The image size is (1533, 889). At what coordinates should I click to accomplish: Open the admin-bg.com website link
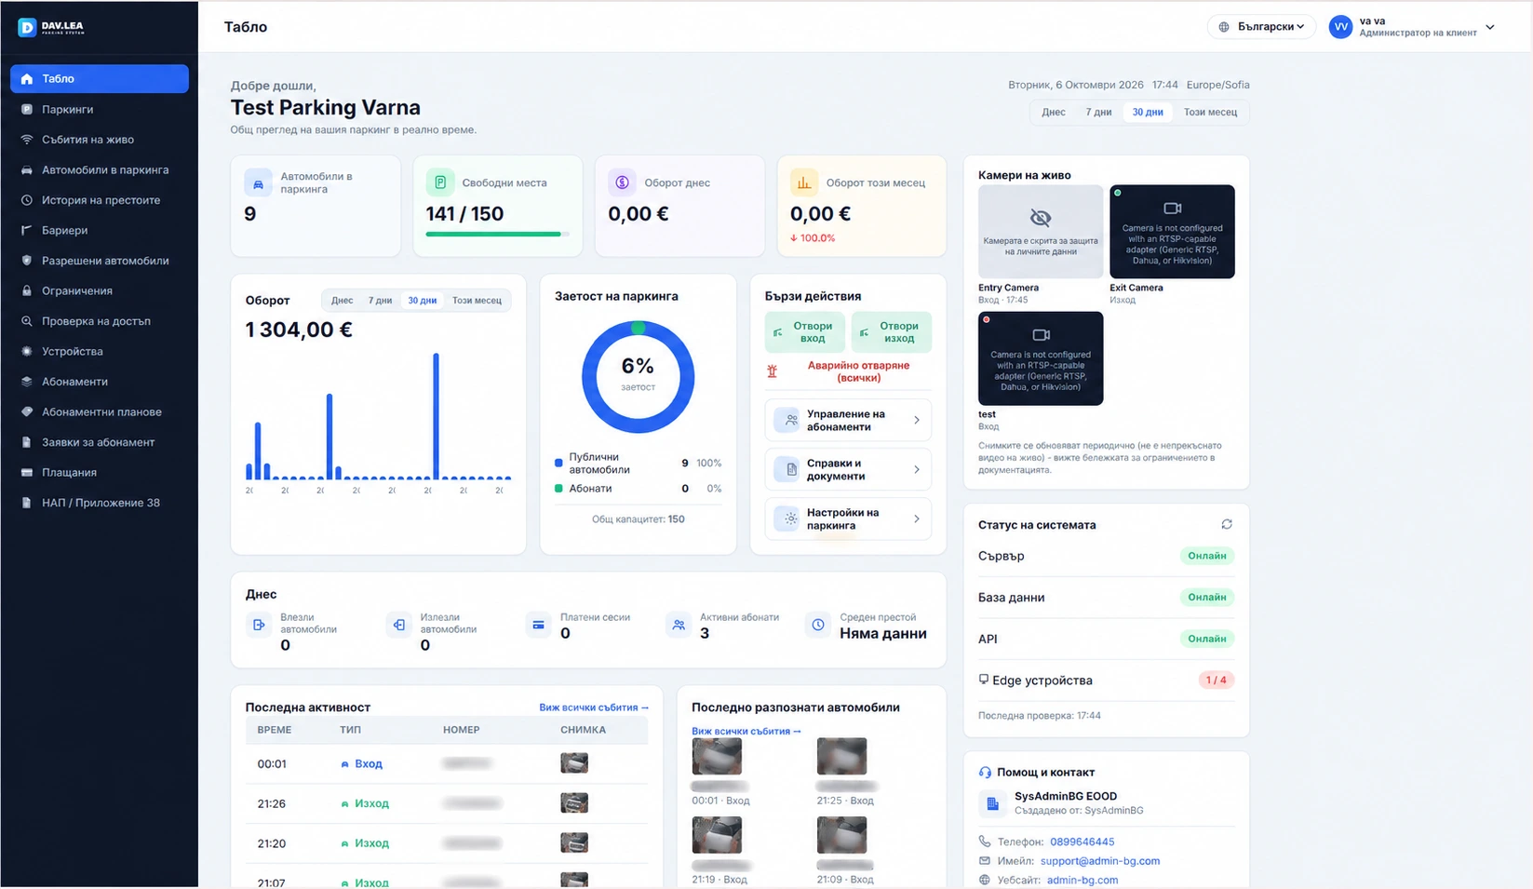[1083, 880]
